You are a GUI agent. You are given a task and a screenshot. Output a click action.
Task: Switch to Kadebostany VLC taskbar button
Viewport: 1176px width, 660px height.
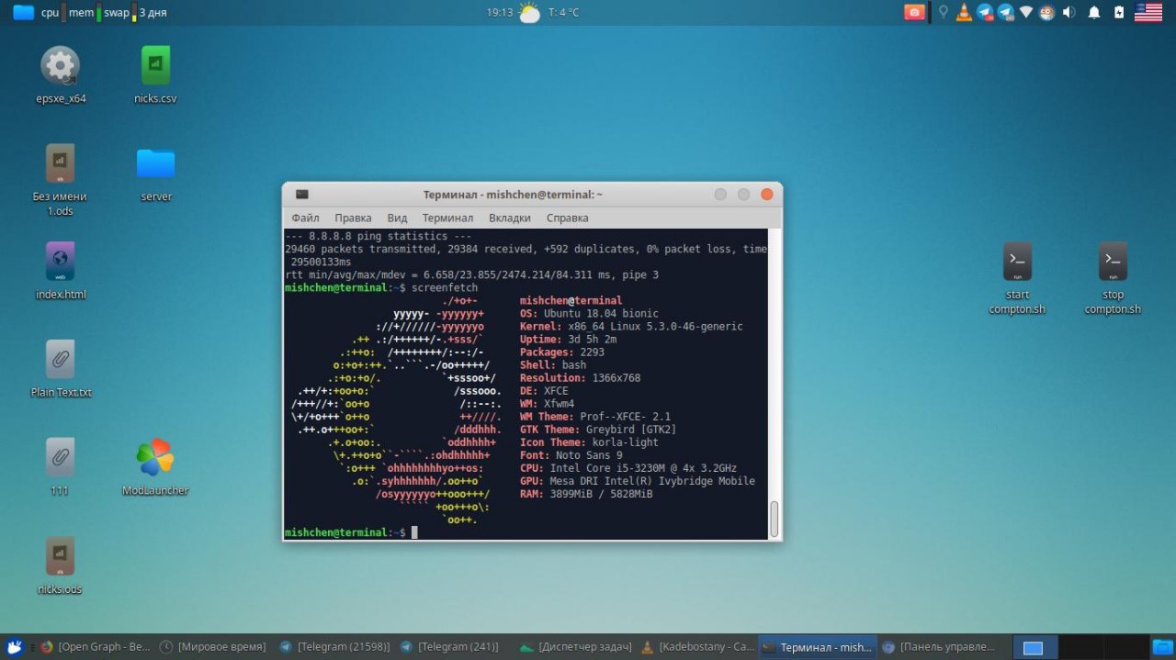698,647
